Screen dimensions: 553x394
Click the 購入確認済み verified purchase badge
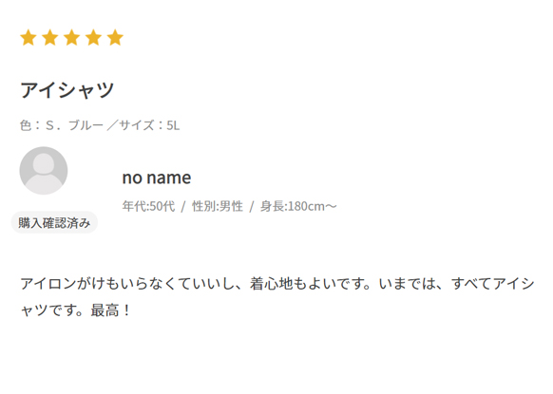pos(54,223)
